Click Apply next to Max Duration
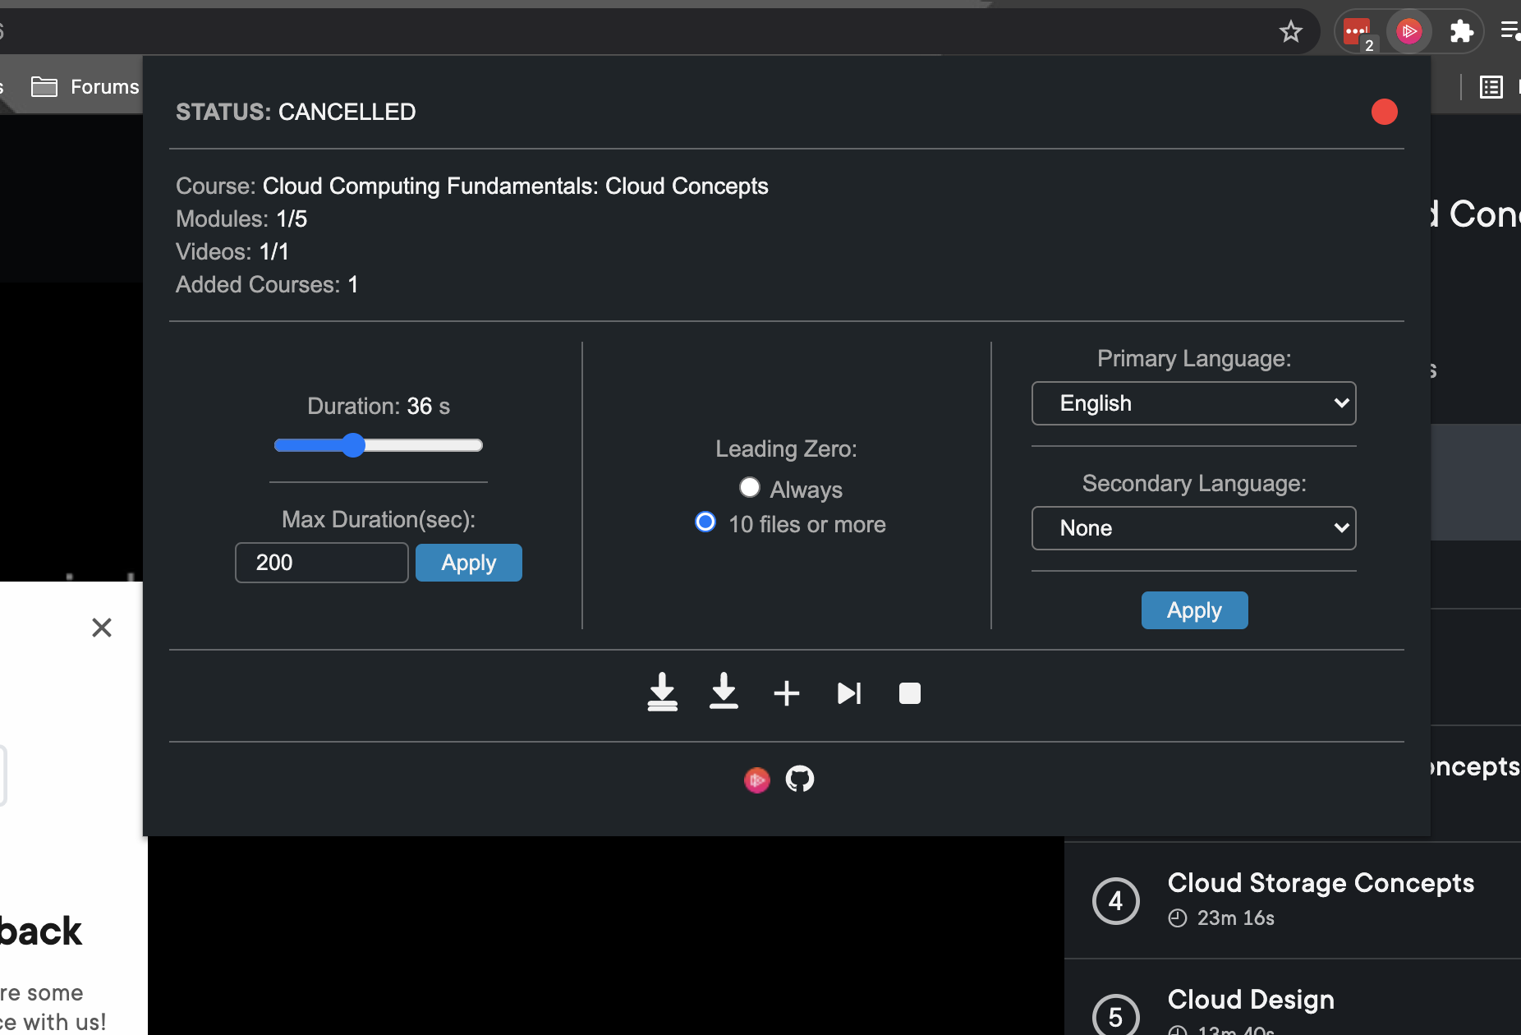1521x1035 pixels. (x=469, y=563)
